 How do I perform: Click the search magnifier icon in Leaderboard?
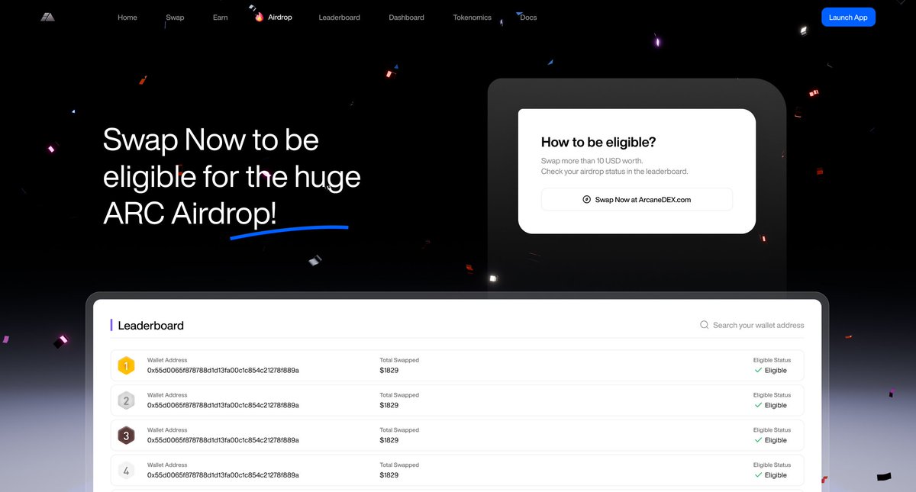pos(705,325)
